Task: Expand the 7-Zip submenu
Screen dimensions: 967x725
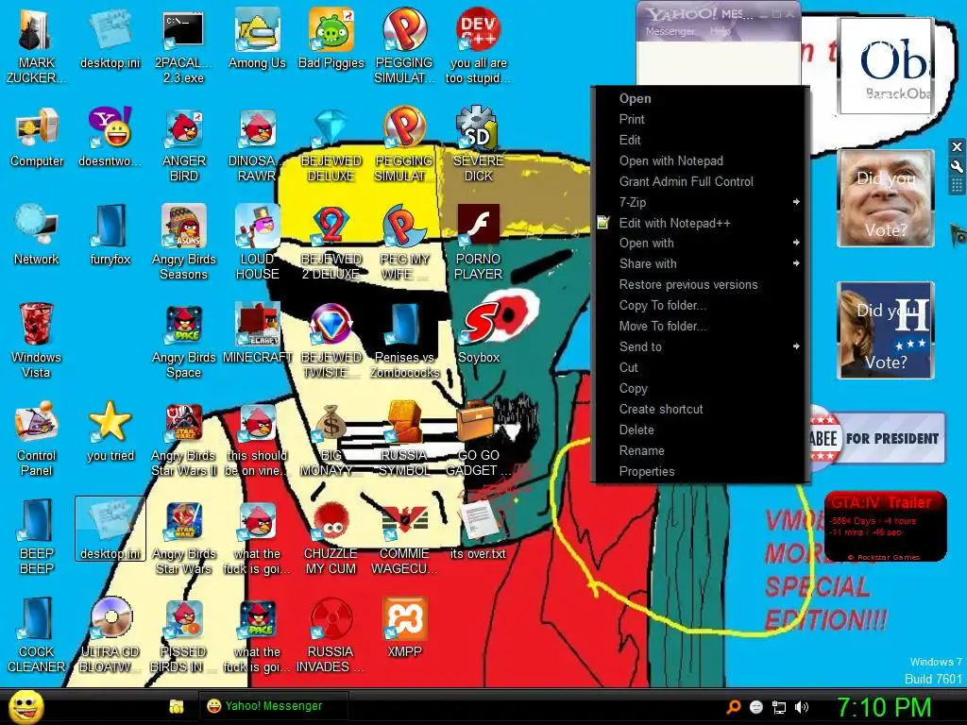Action: [x=700, y=202]
